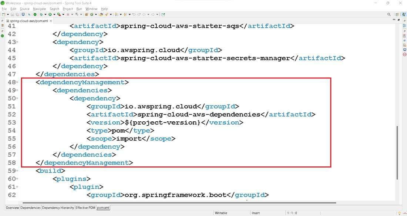Collapse the plugins fold at line 60
407x216 pixels.
pyautogui.click(x=17, y=179)
